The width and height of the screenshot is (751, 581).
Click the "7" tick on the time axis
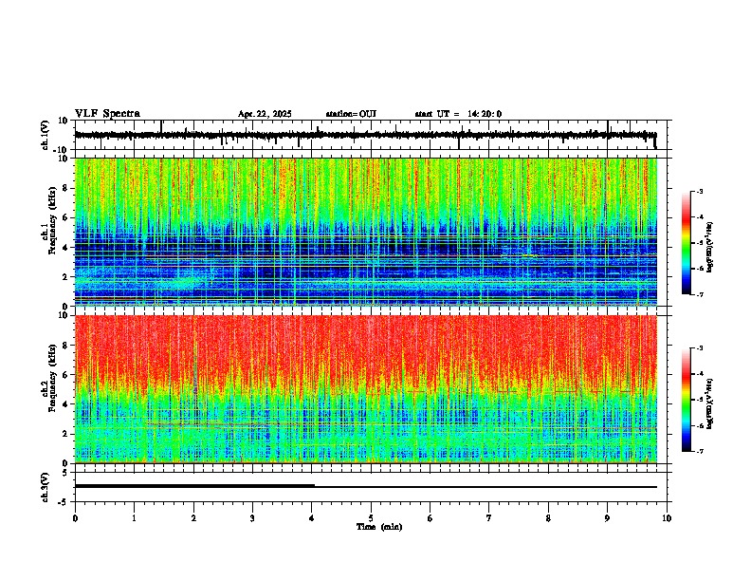(x=489, y=518)
